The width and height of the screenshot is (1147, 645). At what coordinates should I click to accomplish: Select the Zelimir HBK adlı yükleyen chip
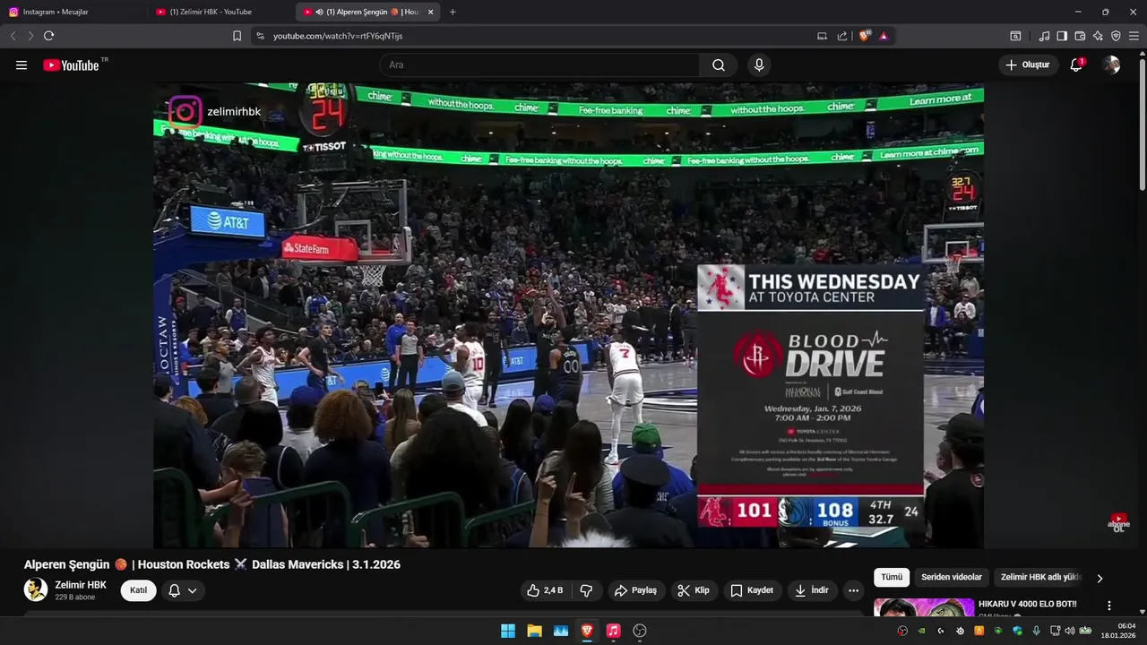tap(1041, 578)
